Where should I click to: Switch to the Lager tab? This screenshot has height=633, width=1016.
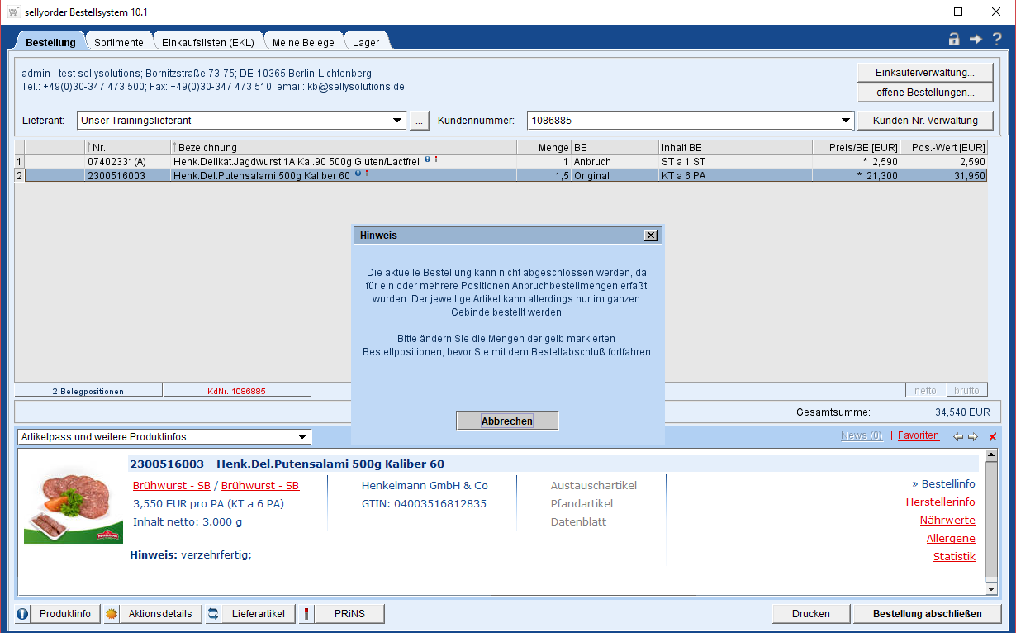tap(366, 42)
